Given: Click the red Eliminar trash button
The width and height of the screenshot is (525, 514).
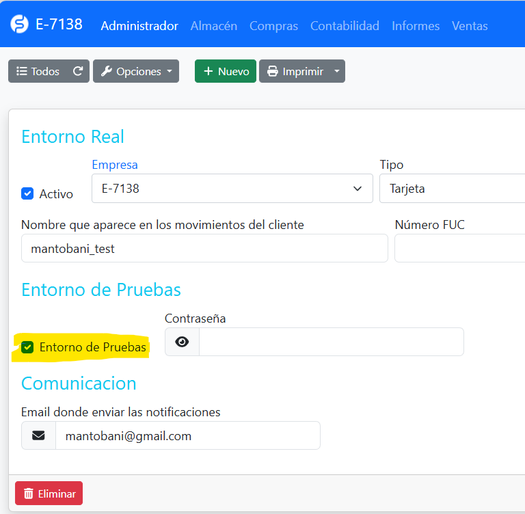Looking at the screenshot, I should pos(49,493).
